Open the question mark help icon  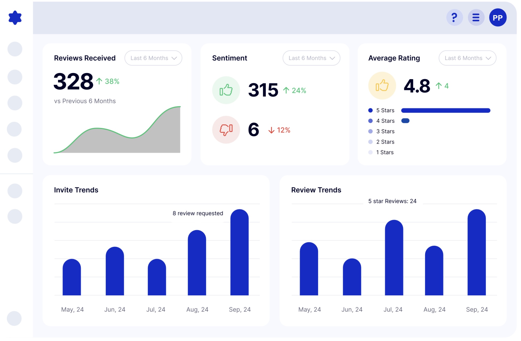click(454, 18)
